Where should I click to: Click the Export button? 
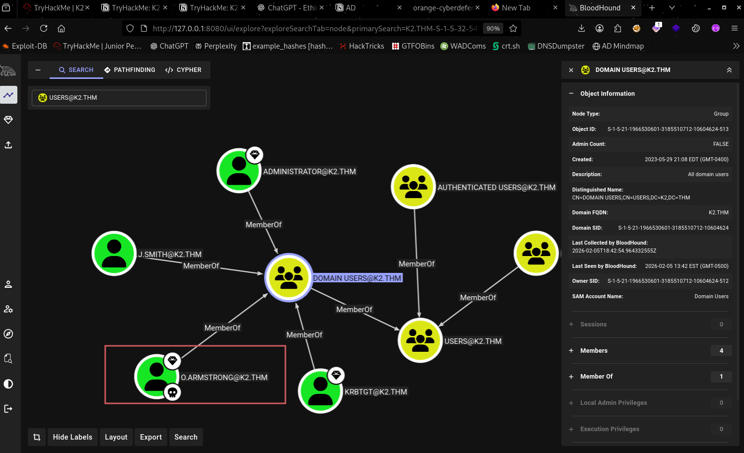[151, 437]
